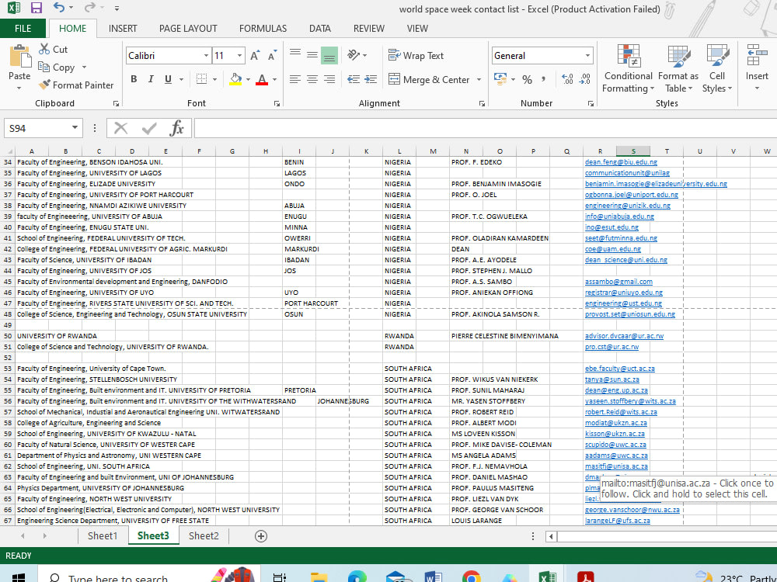Apply comma style number format

(544, 79)
